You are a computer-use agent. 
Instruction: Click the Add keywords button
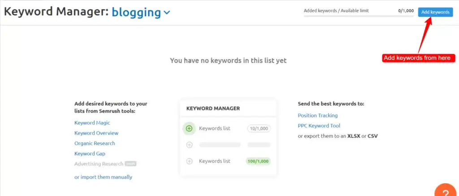435,12
